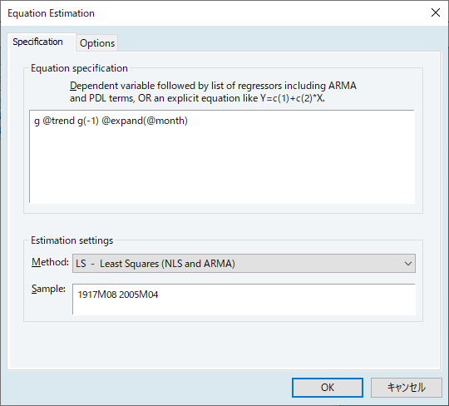Click the LS - Least Squares method text
449x406 pixels.
[155, 263]
